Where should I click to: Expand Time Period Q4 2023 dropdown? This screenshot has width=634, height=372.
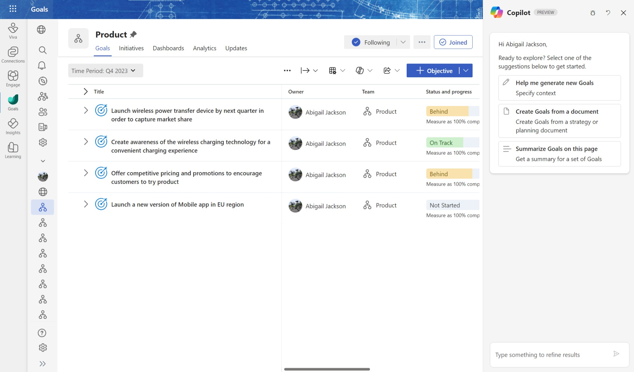pyautogui.click(x=133, y=71)
